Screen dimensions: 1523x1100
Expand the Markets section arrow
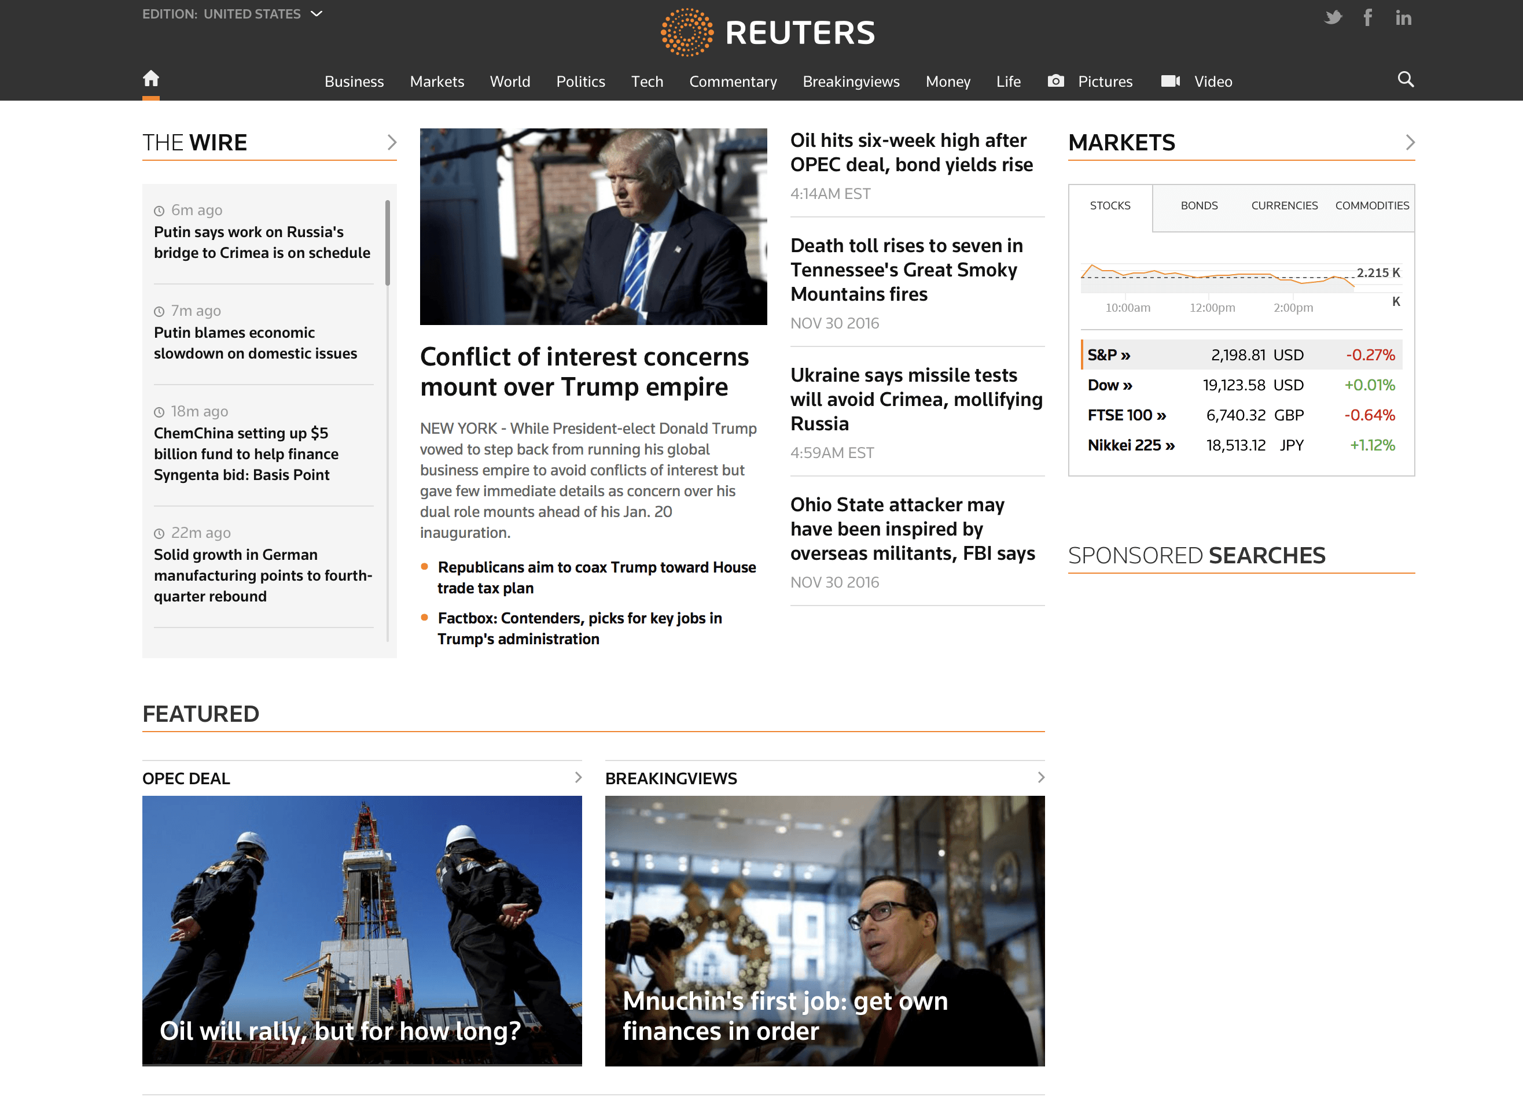pos(1410,142)
